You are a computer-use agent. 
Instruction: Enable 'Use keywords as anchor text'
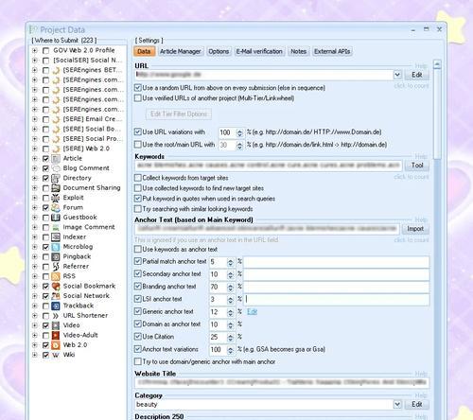coord(138,249)
